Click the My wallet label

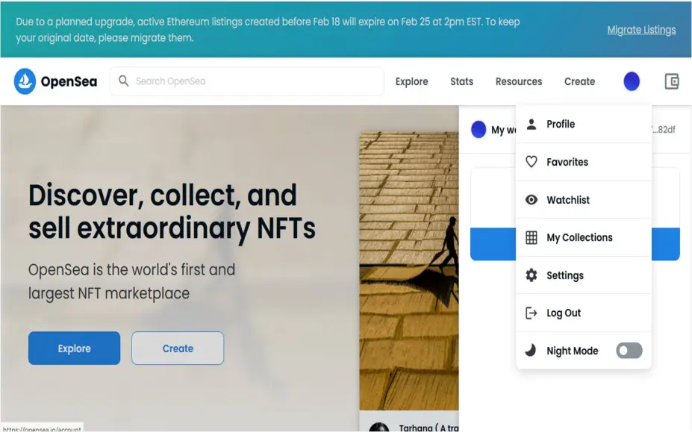click(503, 130)
